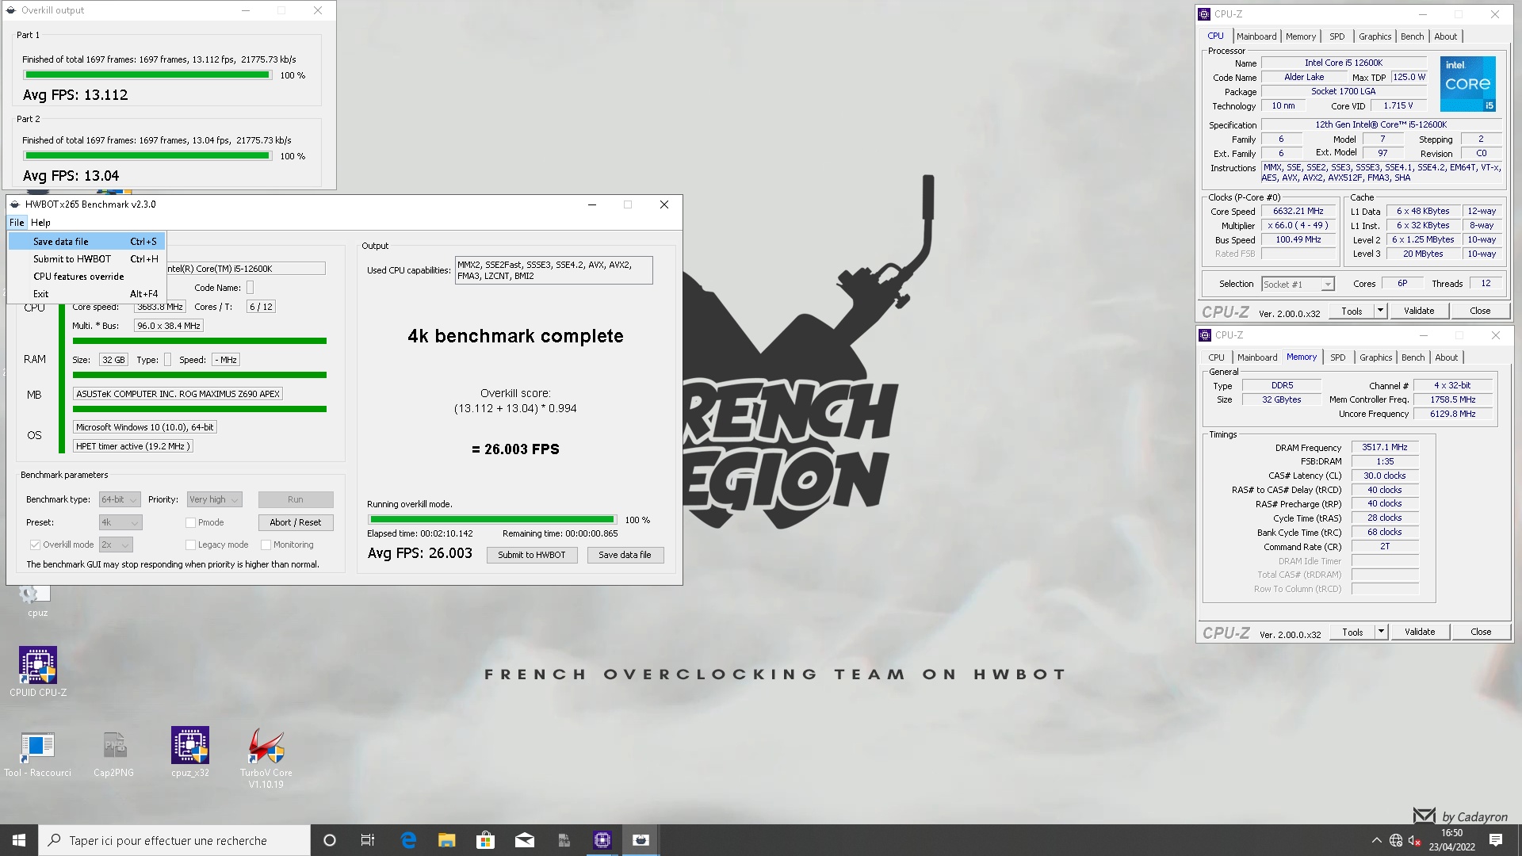Click the search box 'Taper ici pour effectuer une recherche'
This screenshot has height=856, width=1522.
[x=174, y=840]
